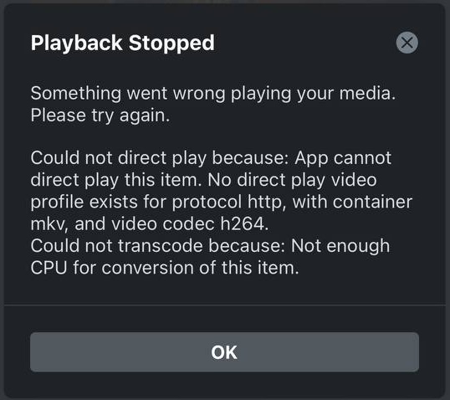
Task: Click the word 'http' in the message
Action: (x=266, y=203)
